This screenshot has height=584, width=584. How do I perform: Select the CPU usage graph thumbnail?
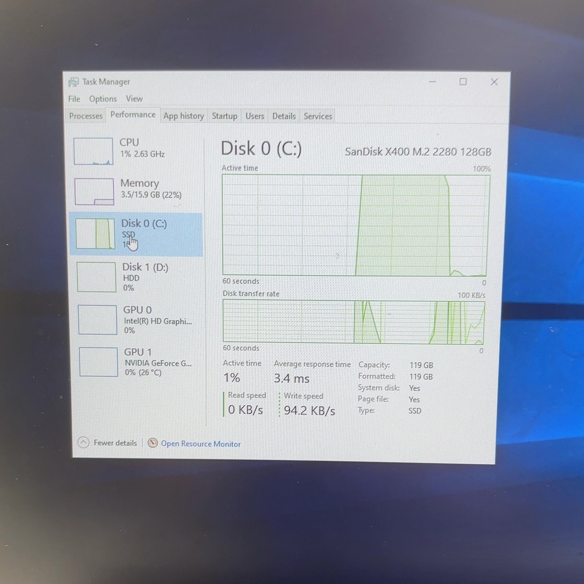point(93,151)
